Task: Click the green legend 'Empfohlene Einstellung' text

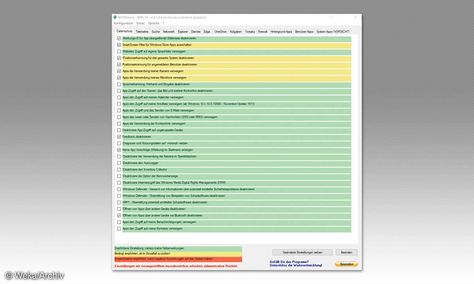Action: (150, 248)
